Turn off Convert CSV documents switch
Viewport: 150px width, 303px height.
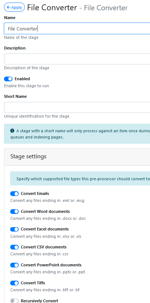(x=15, y=247)
